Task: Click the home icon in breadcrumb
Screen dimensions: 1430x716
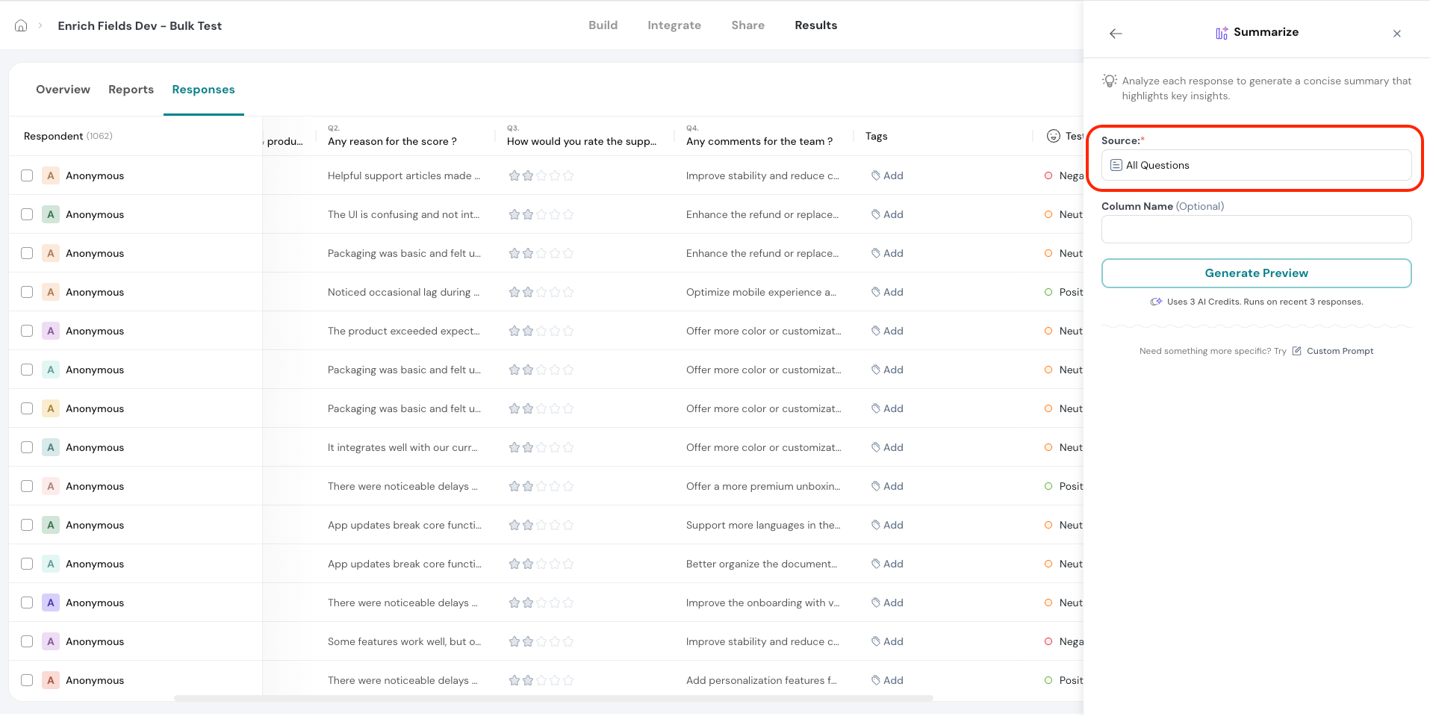Action: pos(21,25)
